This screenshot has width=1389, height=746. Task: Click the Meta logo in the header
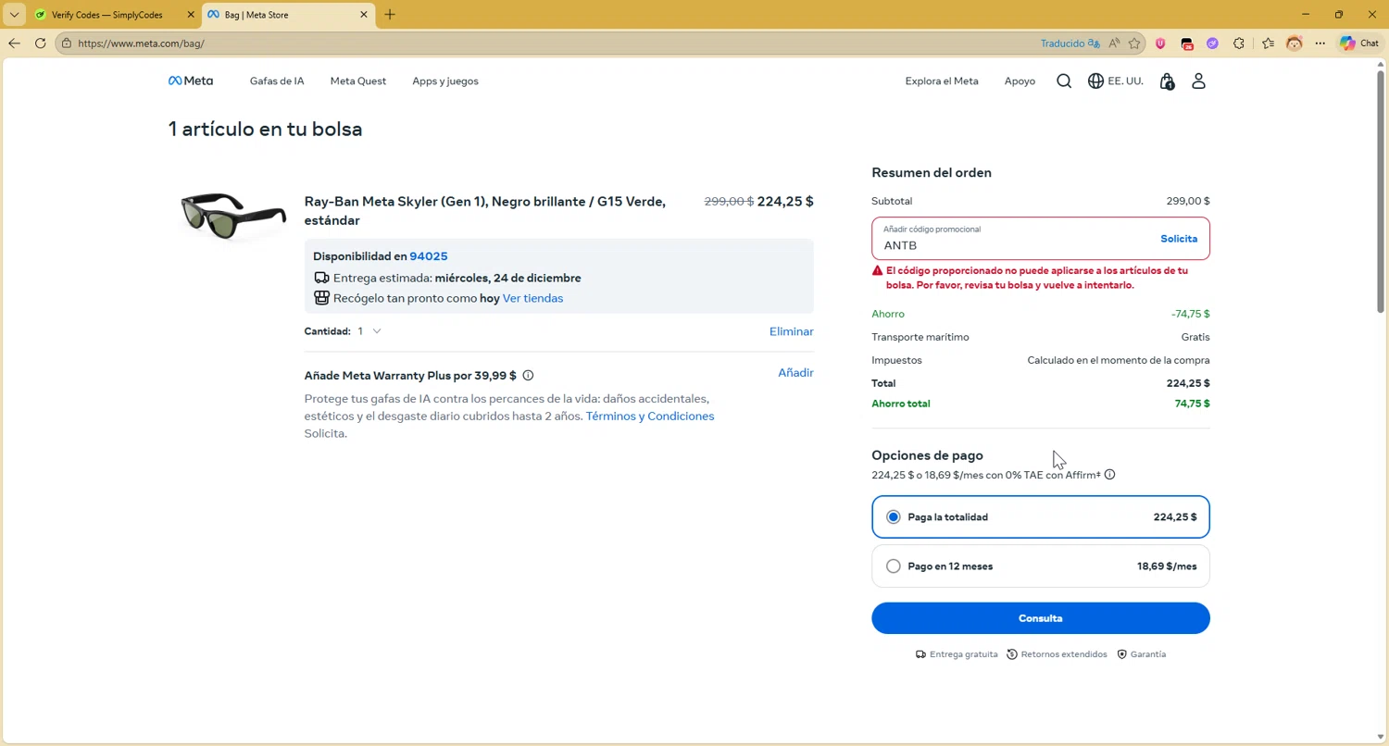tap(191, 81)
